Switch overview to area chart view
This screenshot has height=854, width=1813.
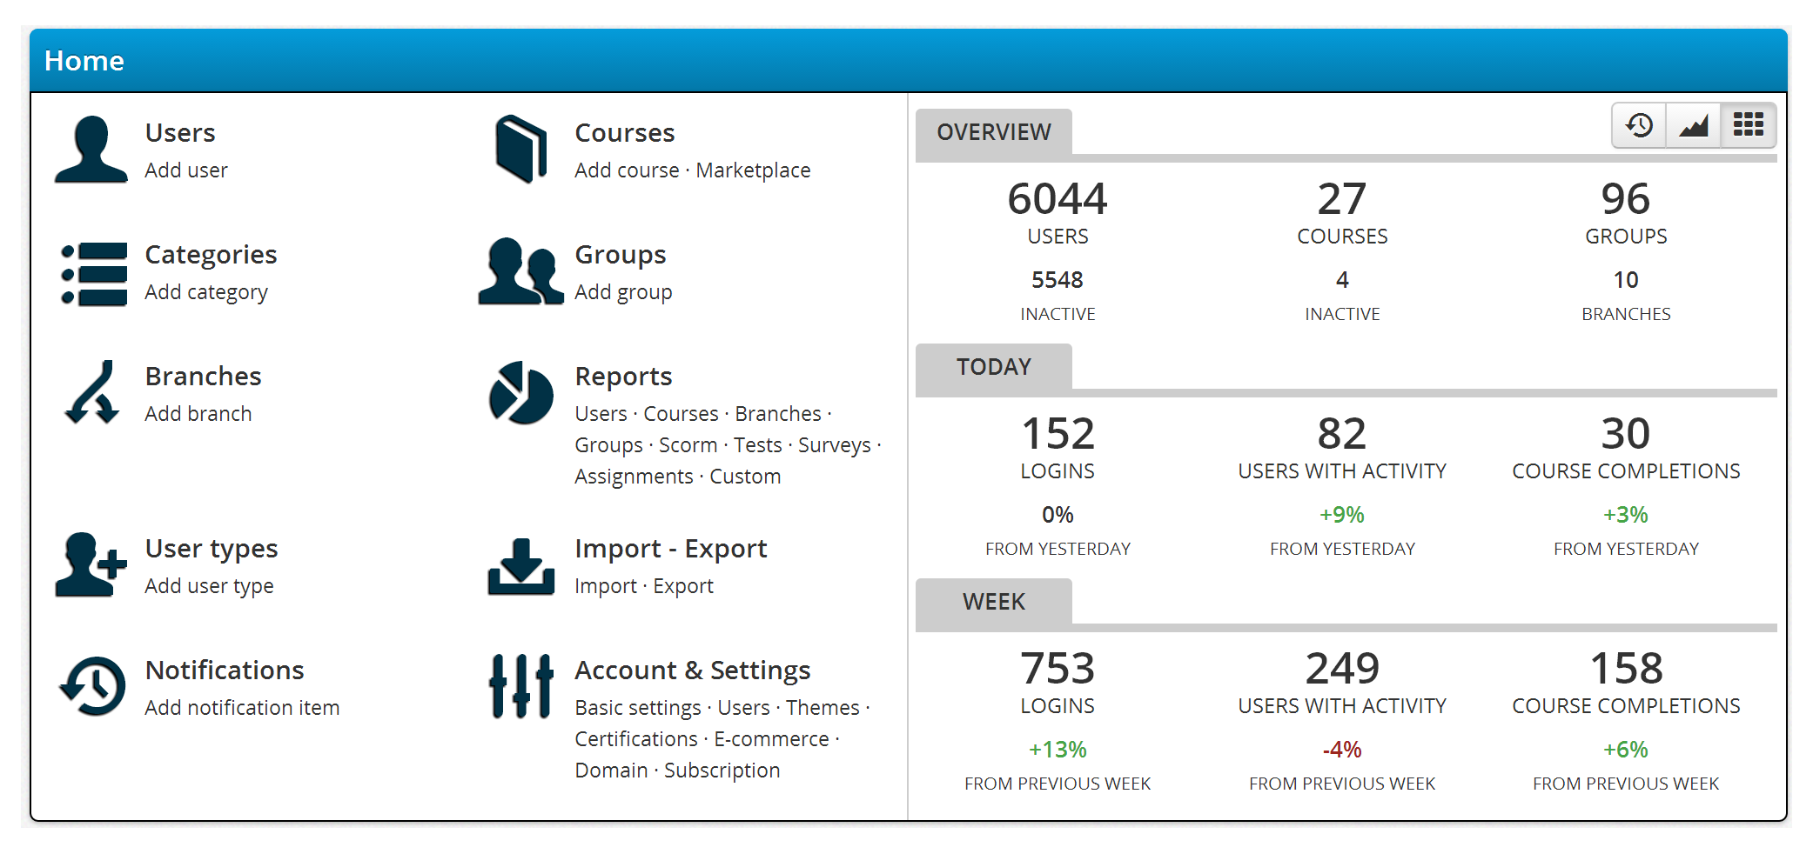pos(1694,126)
